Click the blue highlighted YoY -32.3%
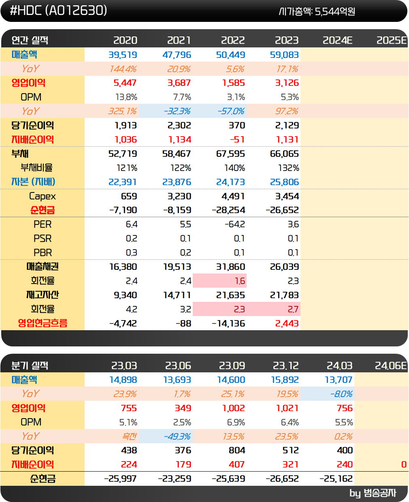This screenshot has width=409, height=502. point(177,111)
